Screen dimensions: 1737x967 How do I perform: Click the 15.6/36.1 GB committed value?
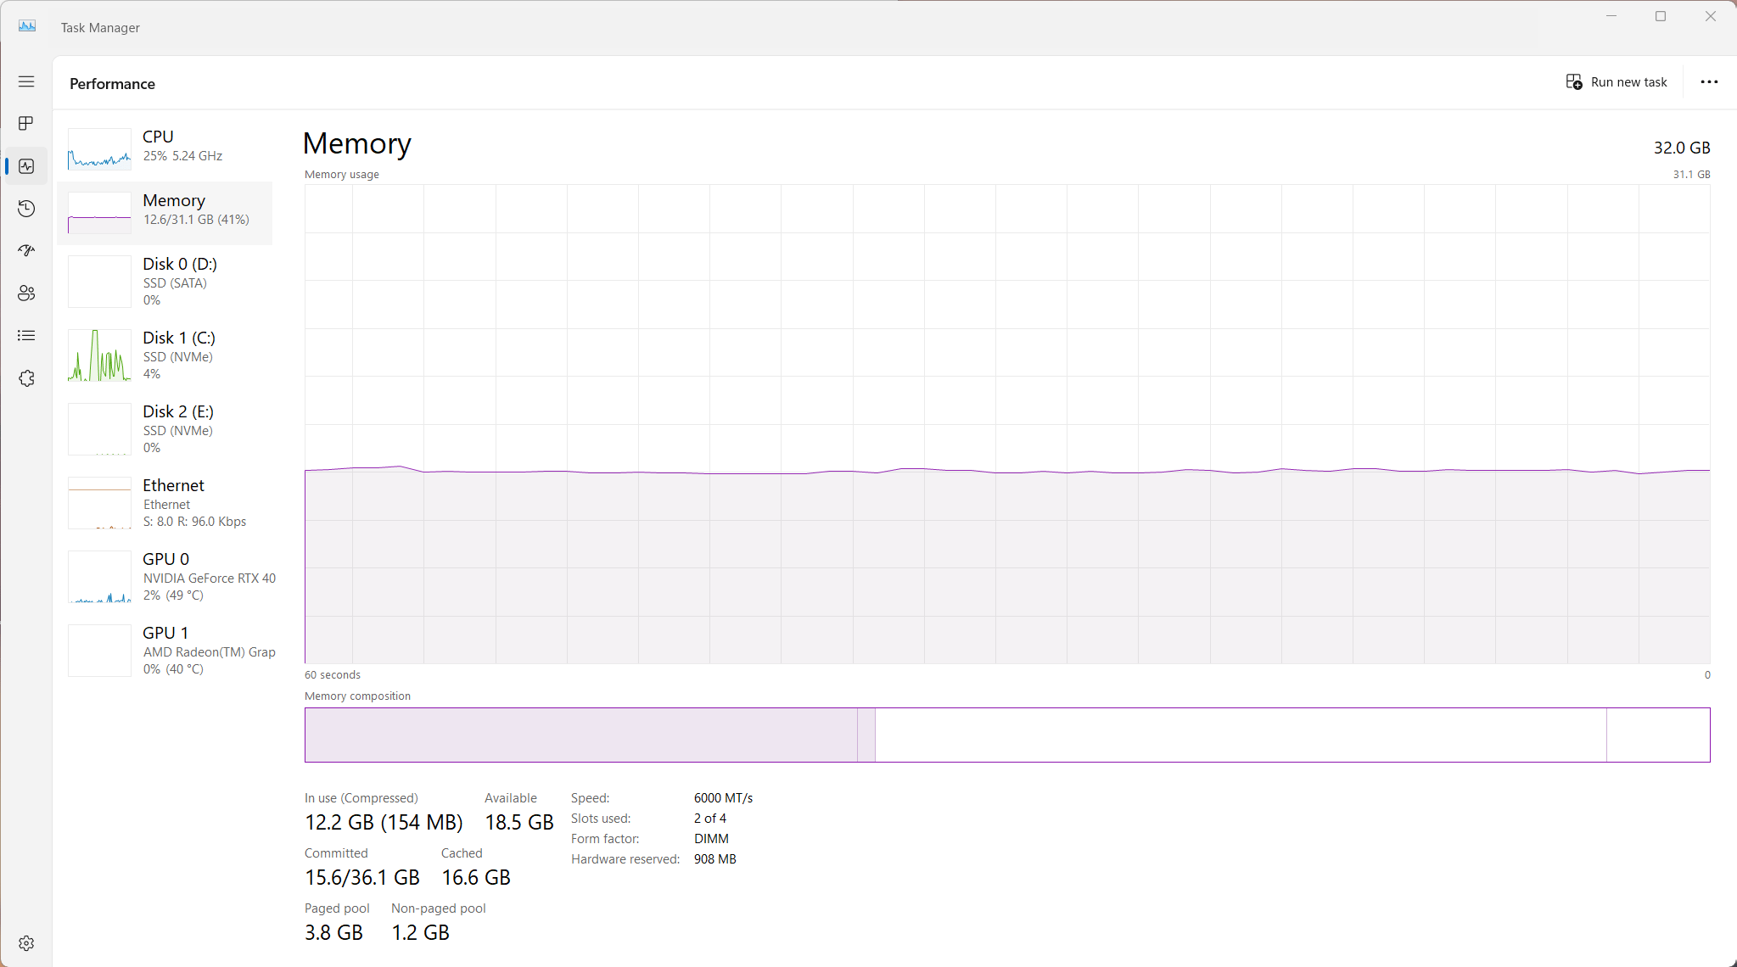coord(362,877)
